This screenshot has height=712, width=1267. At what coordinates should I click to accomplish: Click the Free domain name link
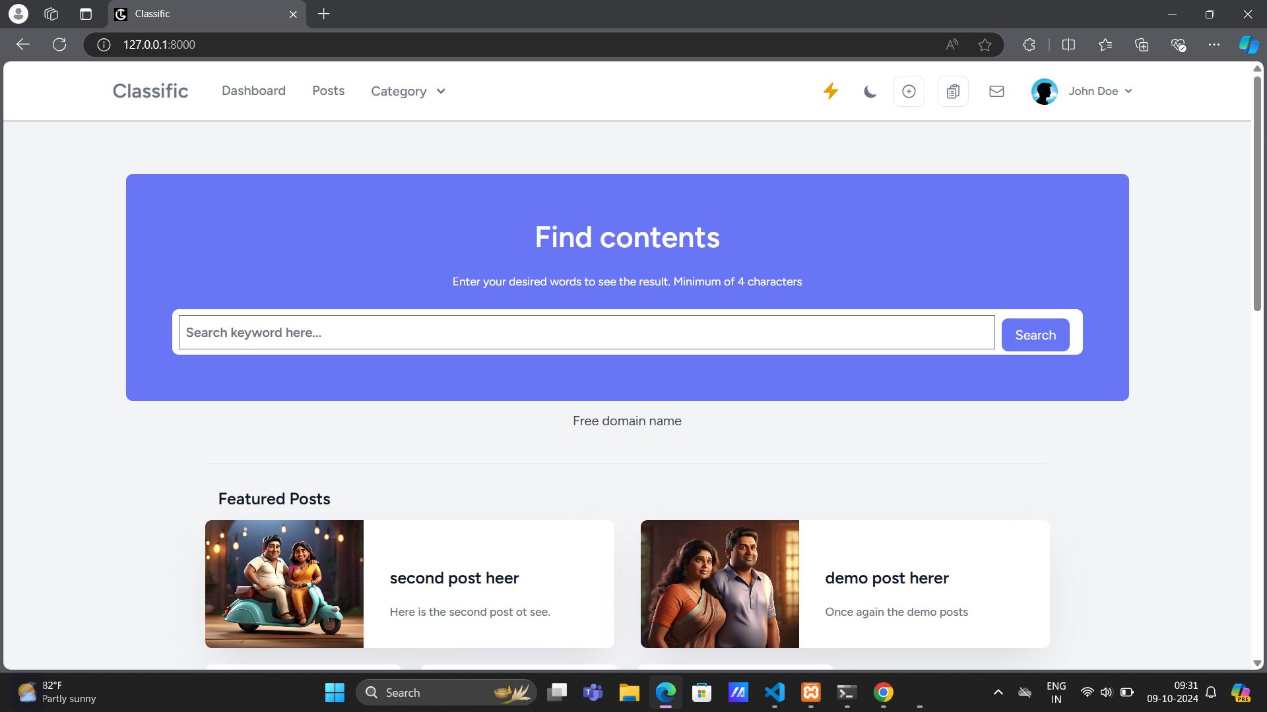(627, 421)
